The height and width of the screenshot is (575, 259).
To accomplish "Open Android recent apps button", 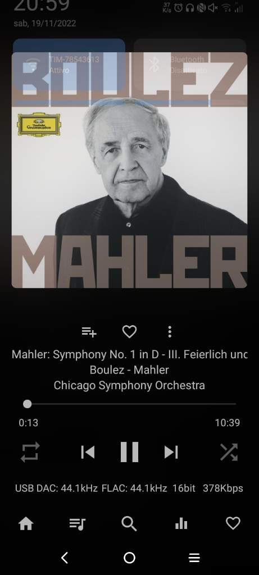I will pyautogui.click(x=194, y=558).
